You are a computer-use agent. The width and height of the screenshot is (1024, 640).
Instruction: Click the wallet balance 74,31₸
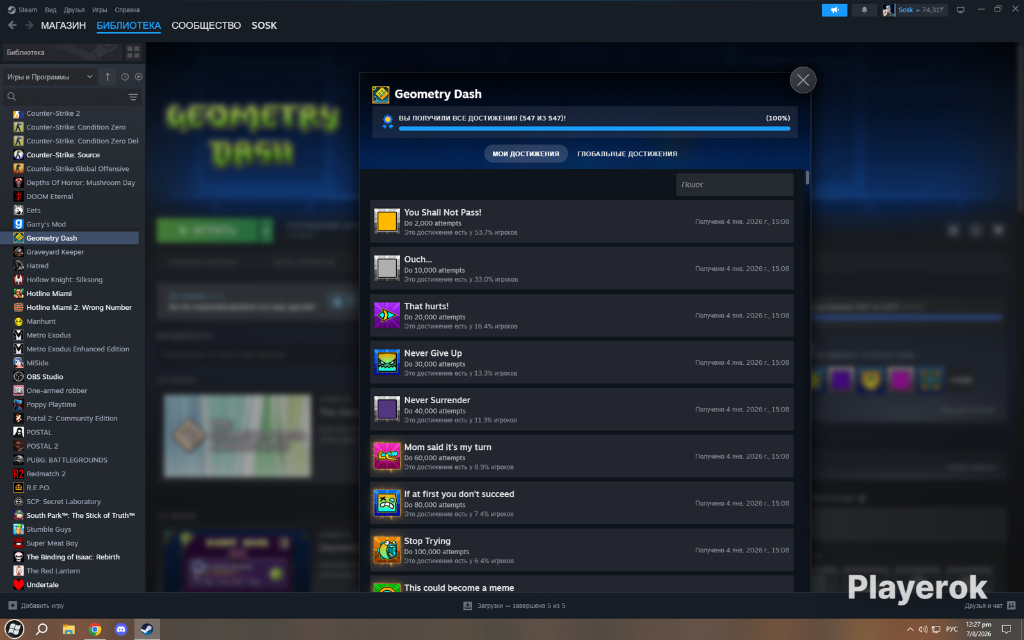tap(932, 10)
